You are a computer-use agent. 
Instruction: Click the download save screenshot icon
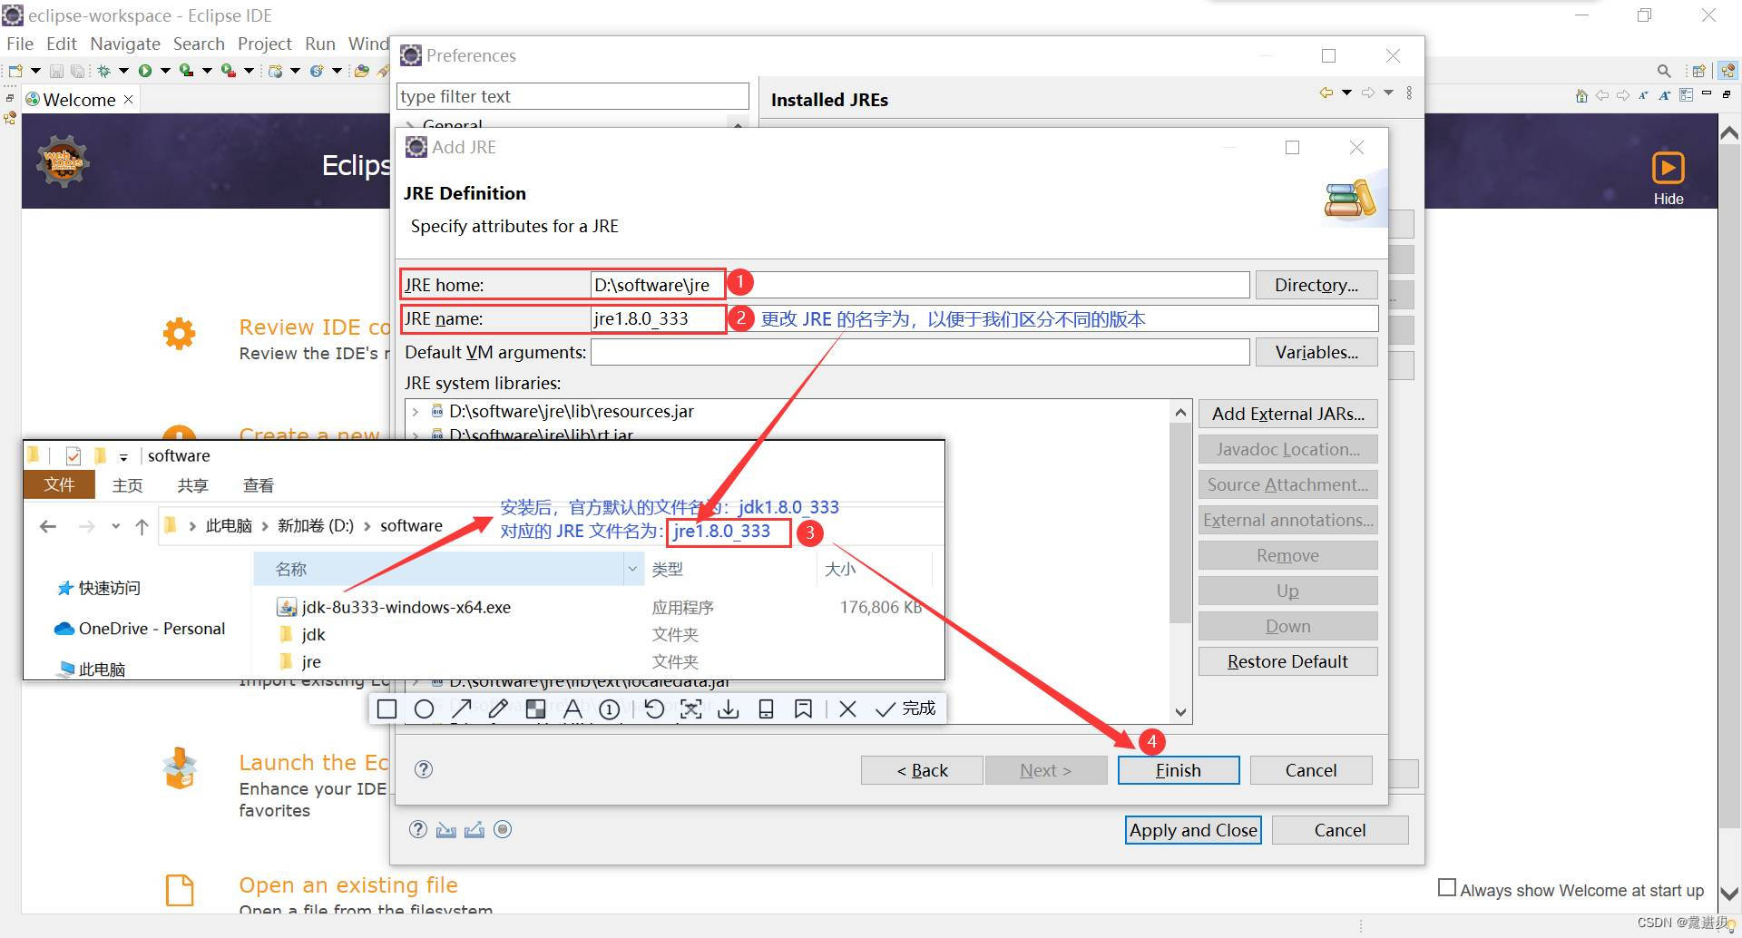pos(729,708)
